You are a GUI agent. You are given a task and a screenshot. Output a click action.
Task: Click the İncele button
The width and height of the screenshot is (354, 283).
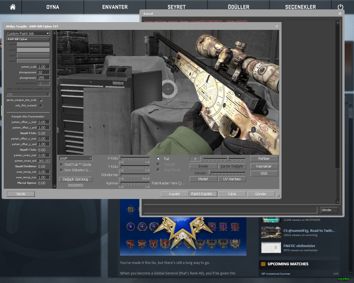point(203,166)
